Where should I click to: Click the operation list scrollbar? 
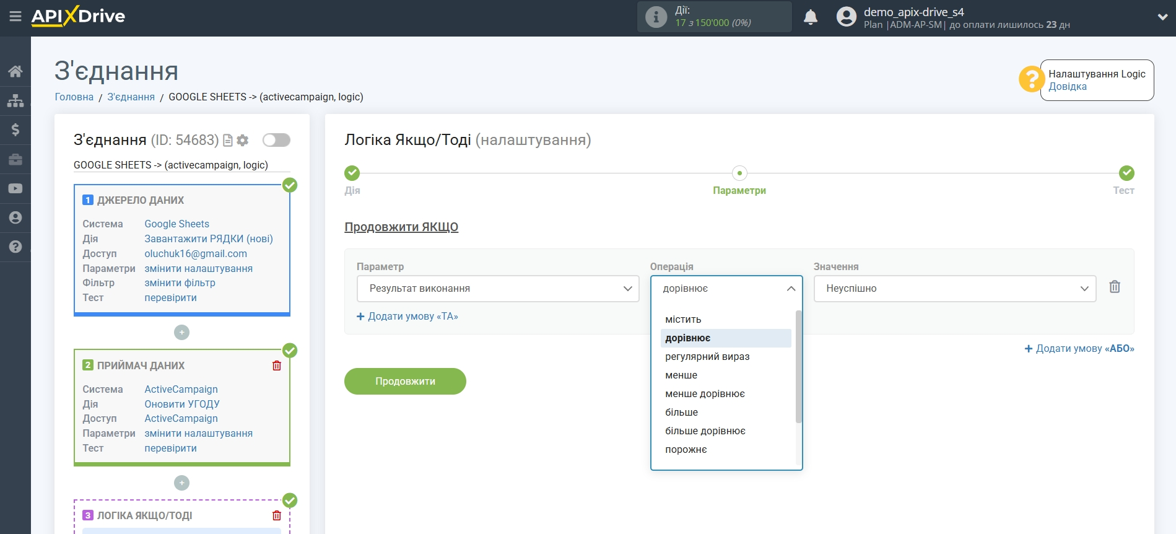[x=799, y=367]
